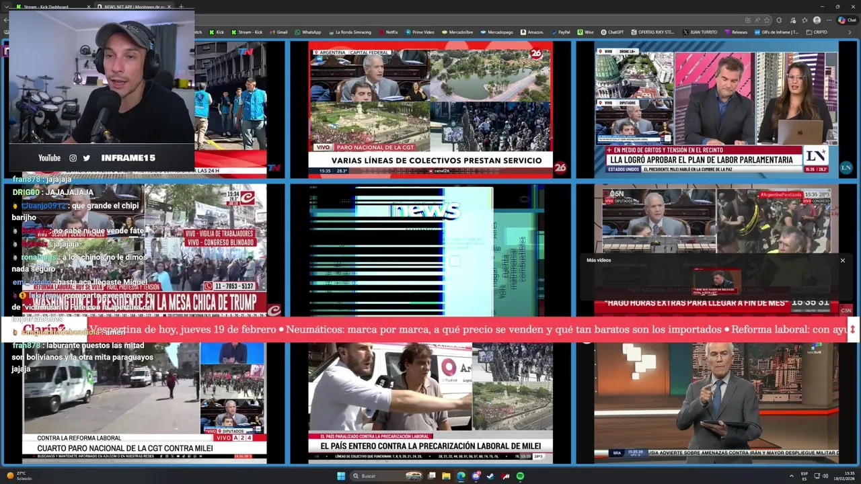Open the Netflix bookmark

tap(388, 32)
